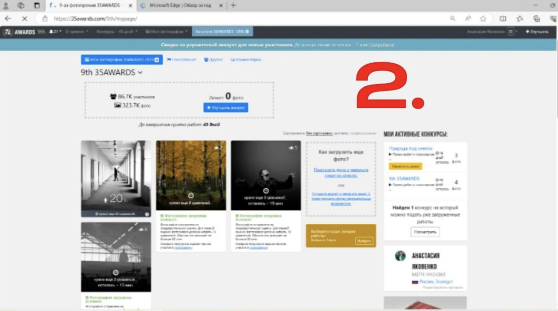Open the tab actions menu icon
This screenshot has height=311, width=558.
click(x=37, y=5)
